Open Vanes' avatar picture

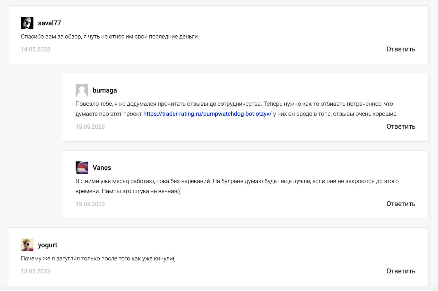point(82,168)
